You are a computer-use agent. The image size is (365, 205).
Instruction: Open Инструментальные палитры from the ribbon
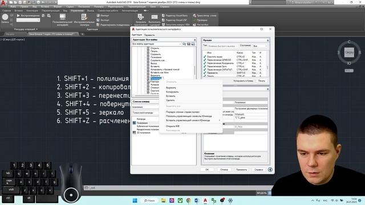[x=84, y=19]
